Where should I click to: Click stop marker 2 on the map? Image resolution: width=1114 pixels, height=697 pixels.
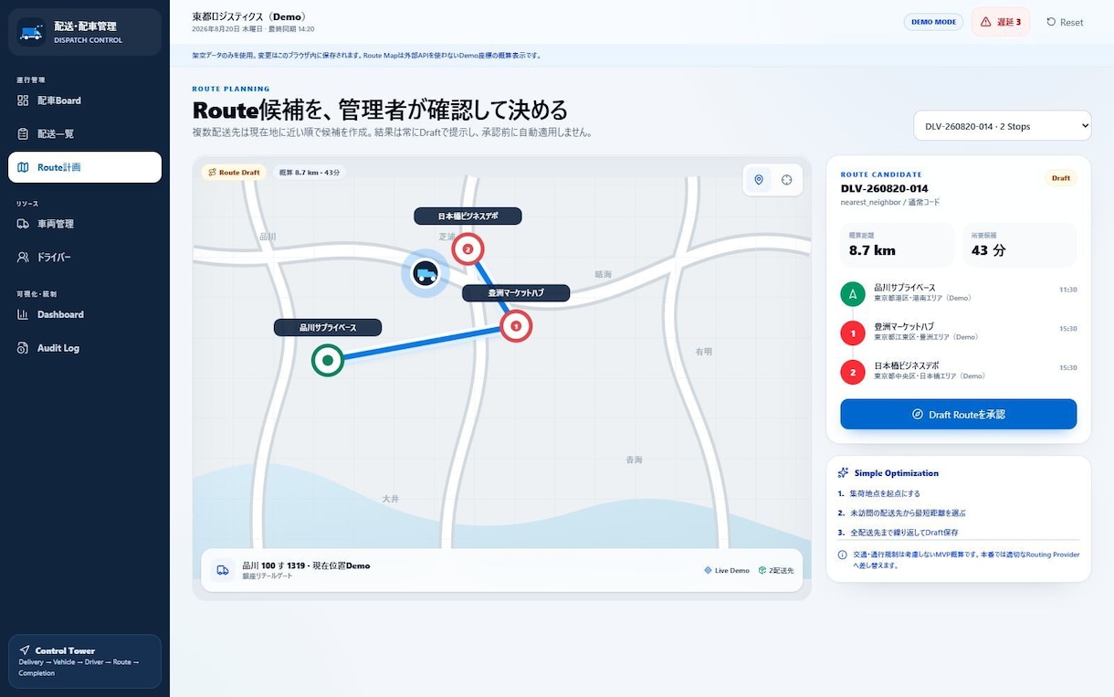tap(468, 248)
